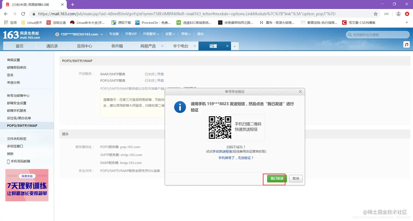This screenshot has height=221, width=413.
Task: Open the 幕布 bookmark
Action: (277, 23)
